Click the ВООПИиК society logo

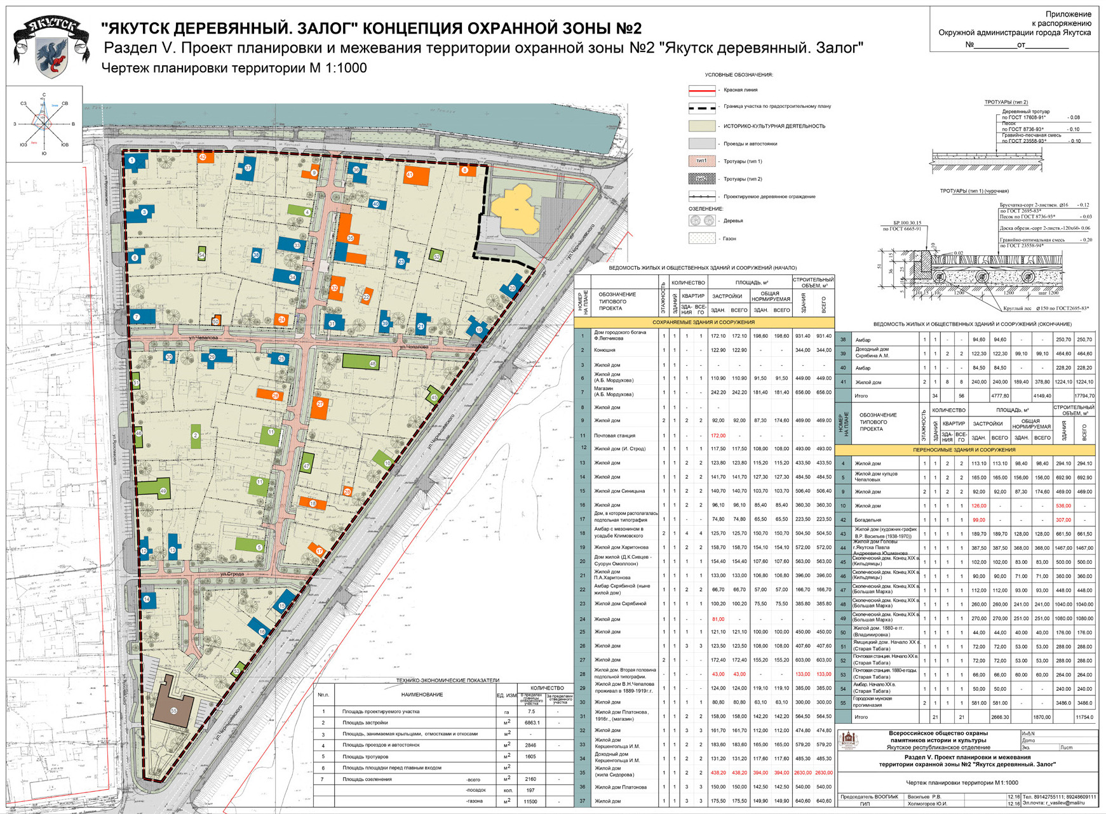pyautogui.click(x=848, y=740)
